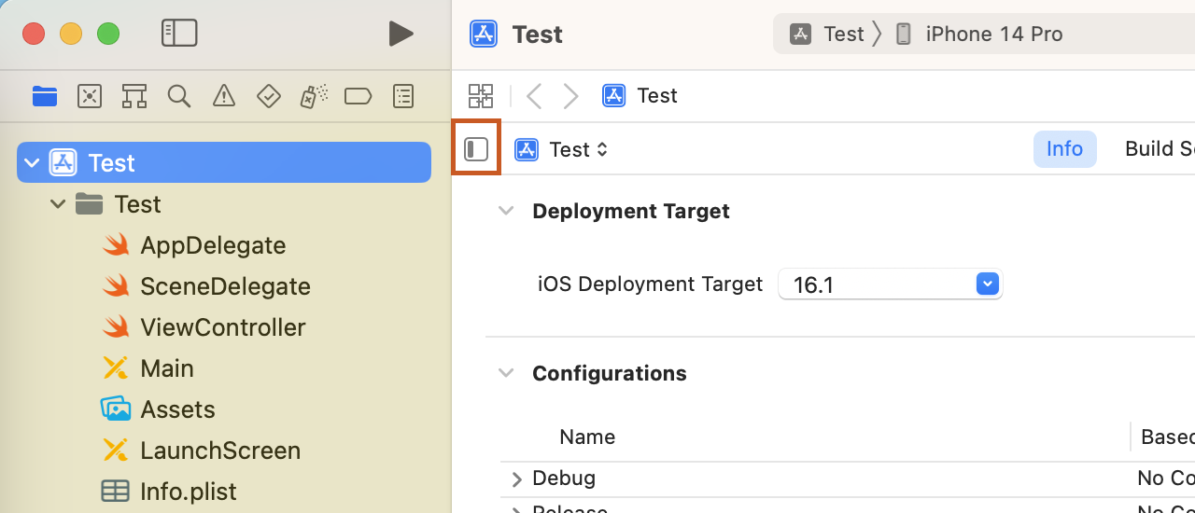The width and height of the screenshot is (1195, 513).
Task: Open the Source Control navigator icon
Action: [x=90, y=96]
